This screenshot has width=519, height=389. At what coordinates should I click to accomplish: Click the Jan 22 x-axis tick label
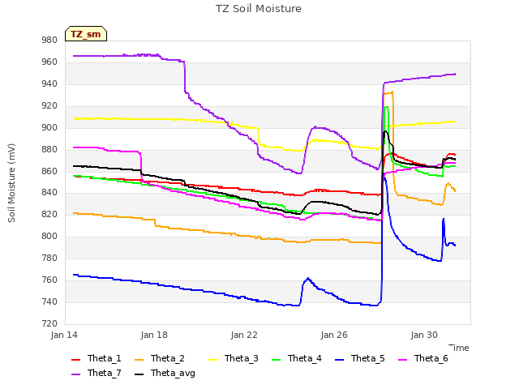244,335
